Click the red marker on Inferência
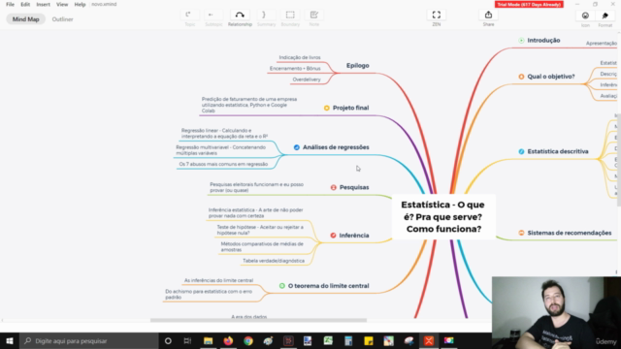The height and width of the screenshot is (349, 621). pyautogui.click(x=333, y=236)
